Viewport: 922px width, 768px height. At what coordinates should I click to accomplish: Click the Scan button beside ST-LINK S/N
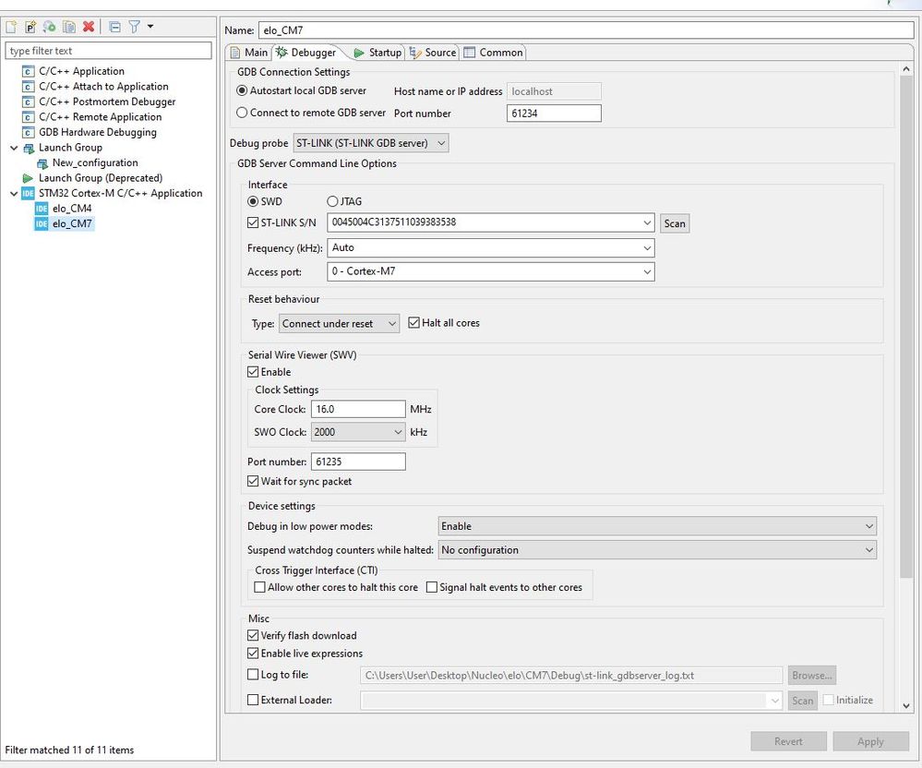coord(675,223)
